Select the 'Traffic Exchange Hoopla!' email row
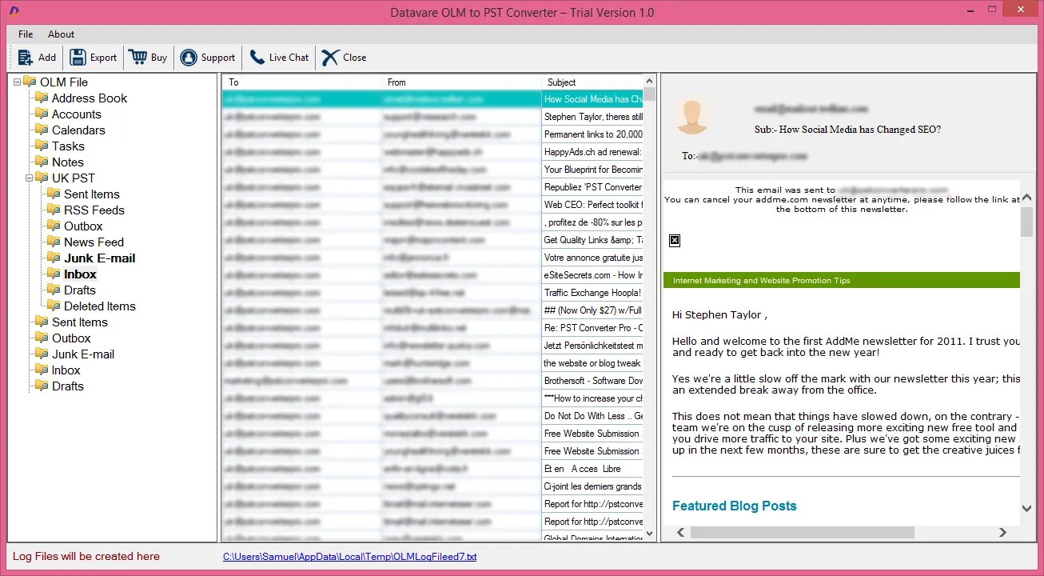This screenshot has width=1044, height=576. pos(432,293)
